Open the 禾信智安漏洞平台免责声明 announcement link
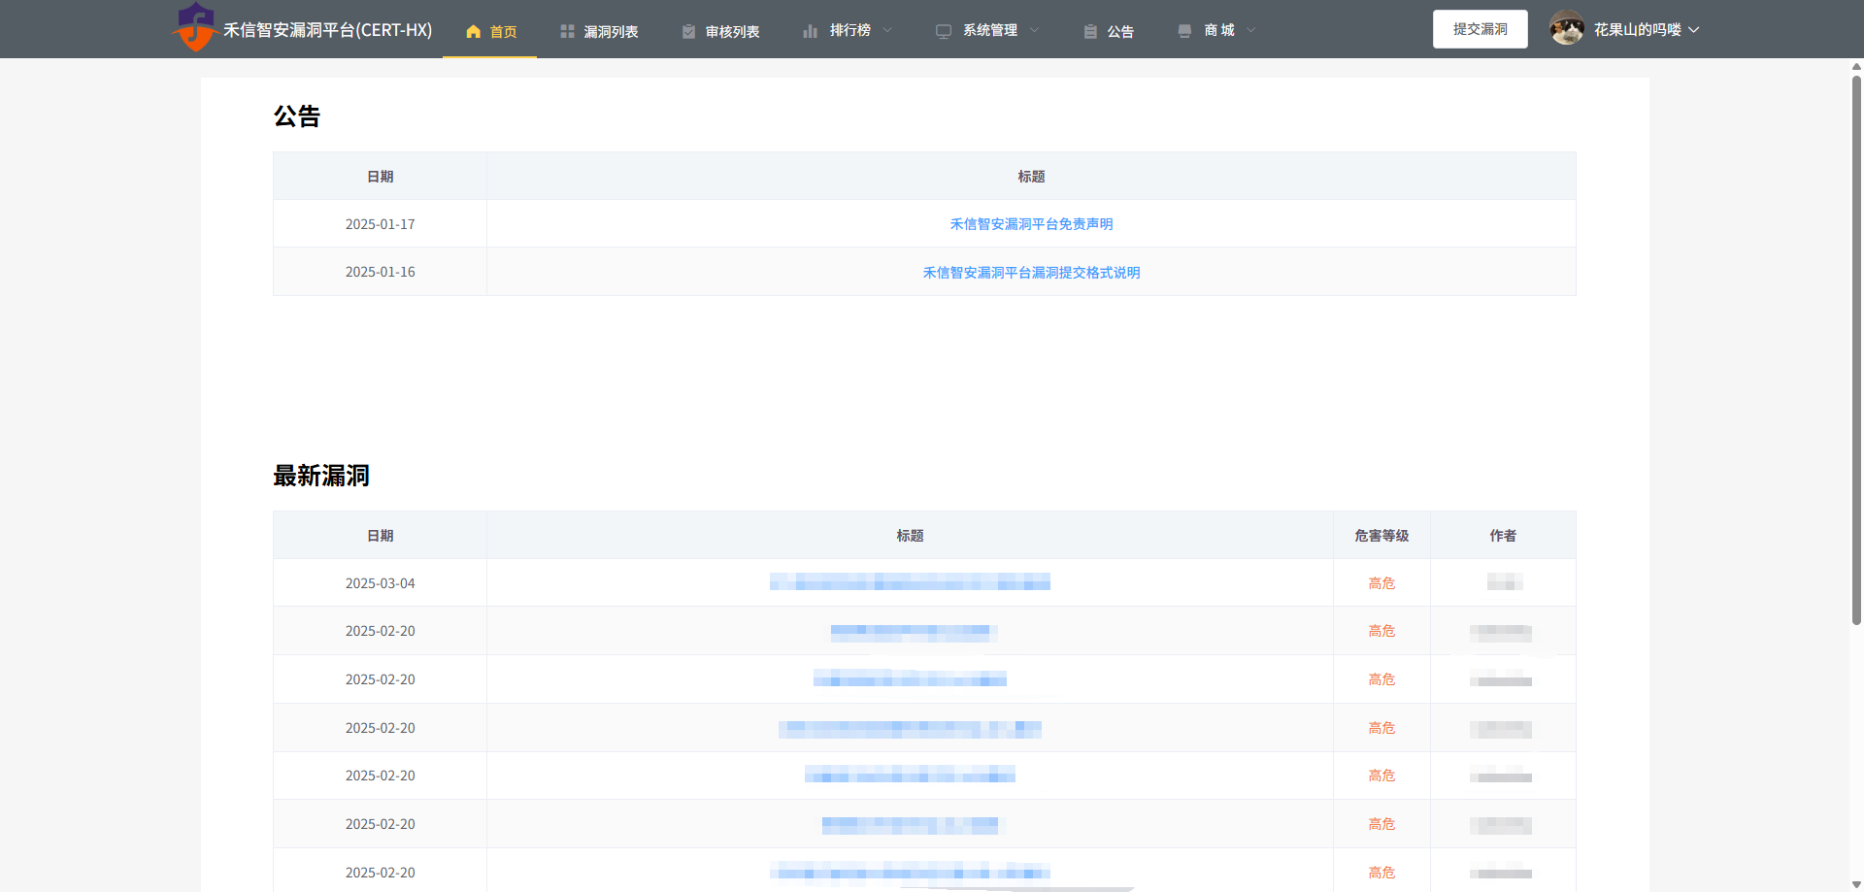Screen dimensions: 1864x892 click(1031, 224)
